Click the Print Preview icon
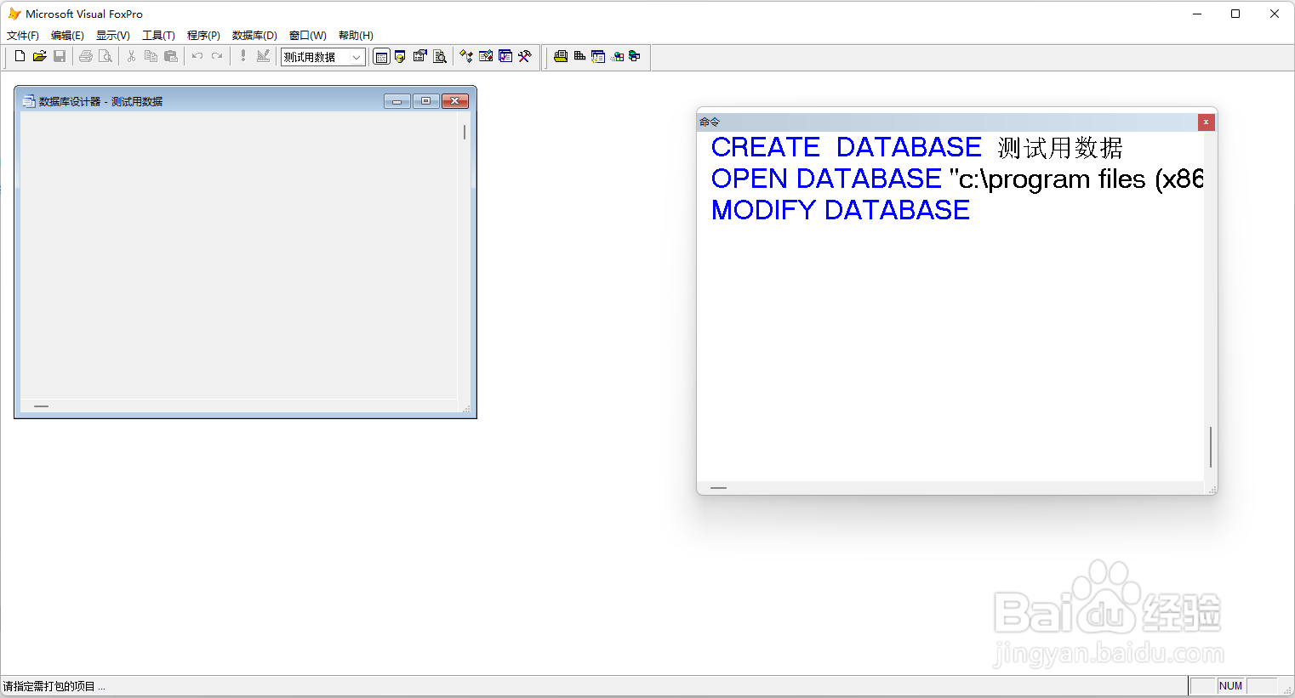Viewport: 1295px width, 698px height. coord(106,56)
